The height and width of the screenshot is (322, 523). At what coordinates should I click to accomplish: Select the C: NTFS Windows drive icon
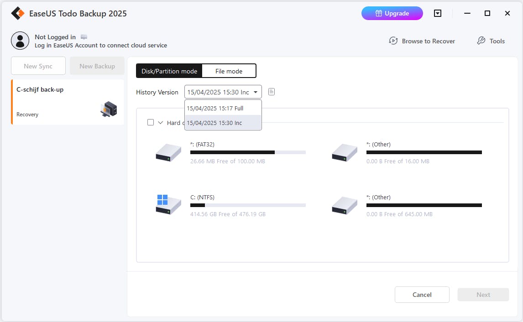[x=168, y=204]
